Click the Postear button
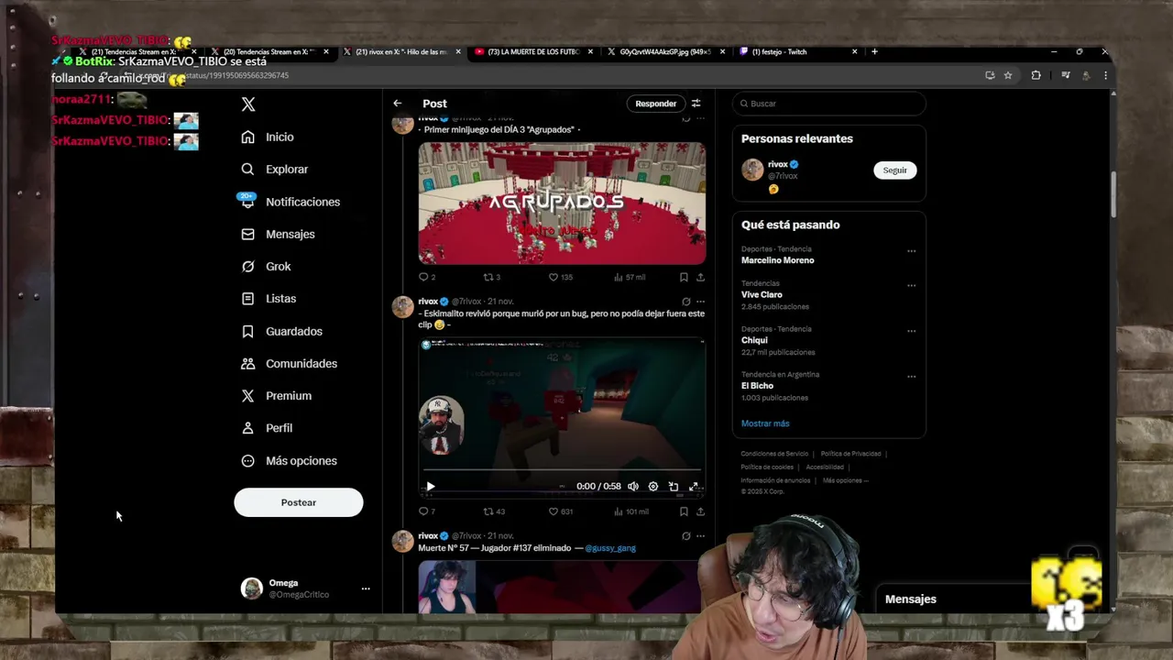This screenshot has height=660, width=1173. [299, 502]
